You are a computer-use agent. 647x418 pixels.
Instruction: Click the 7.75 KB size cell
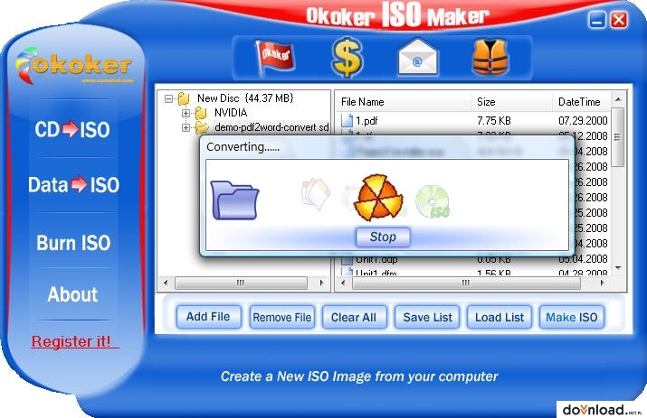coord(494,121)
